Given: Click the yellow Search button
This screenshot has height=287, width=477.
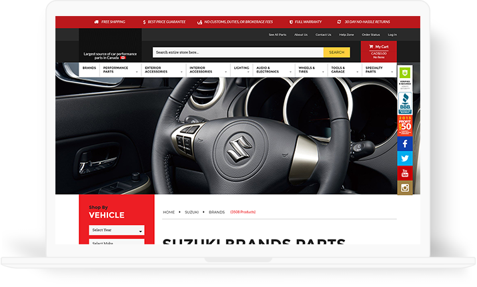Looking at the screenshot, I should tap(336, 52).
